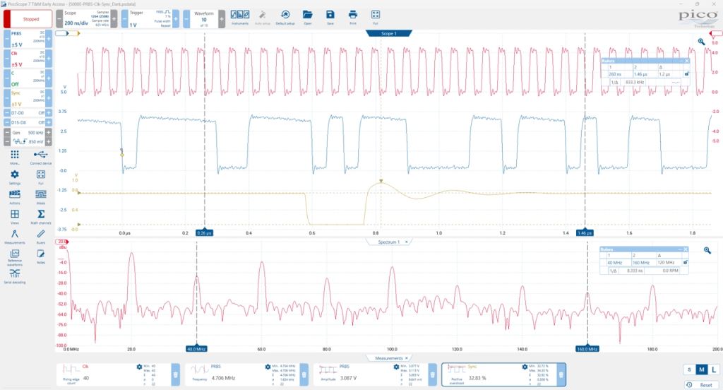
Task: Set measurement size to S
Action: point(689,370)
